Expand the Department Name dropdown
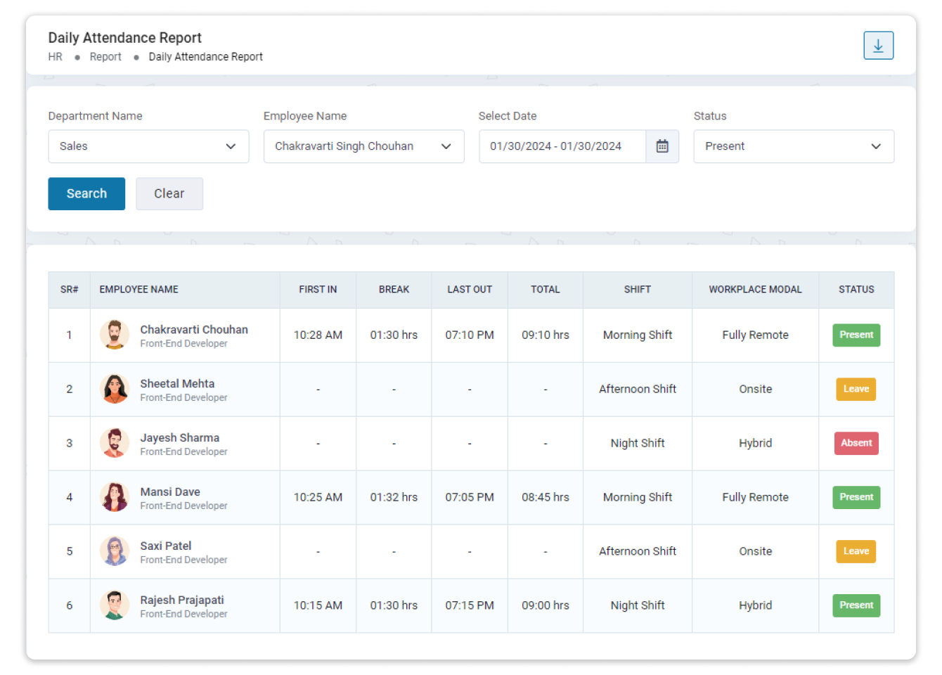The width and height of the screenshot is (942, 675). coord(148,146)
